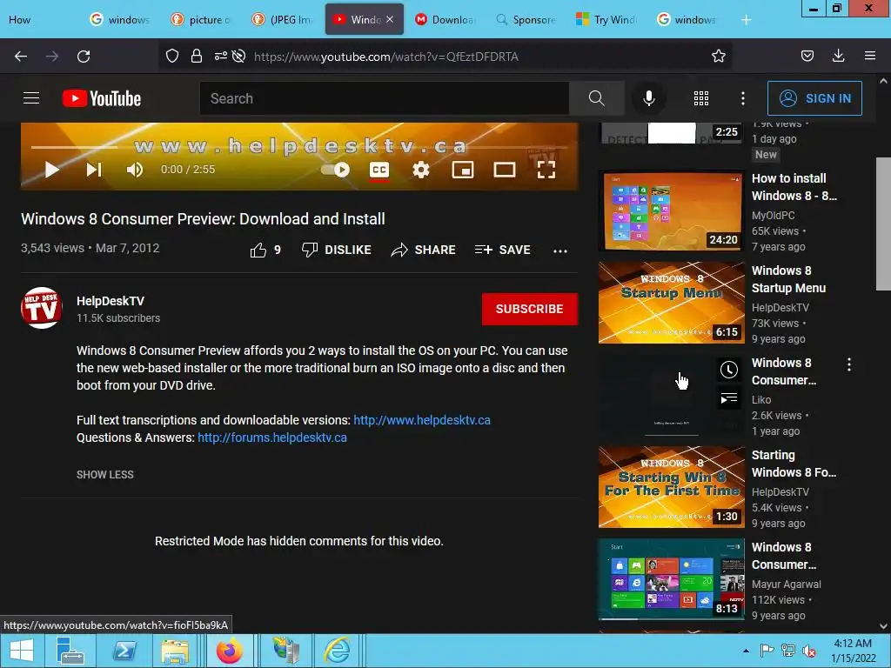Open 'Starting Windows 8 Fo...' video title
Image resolution: width=891 pixels, height=668 pixels.
(794, 464)
